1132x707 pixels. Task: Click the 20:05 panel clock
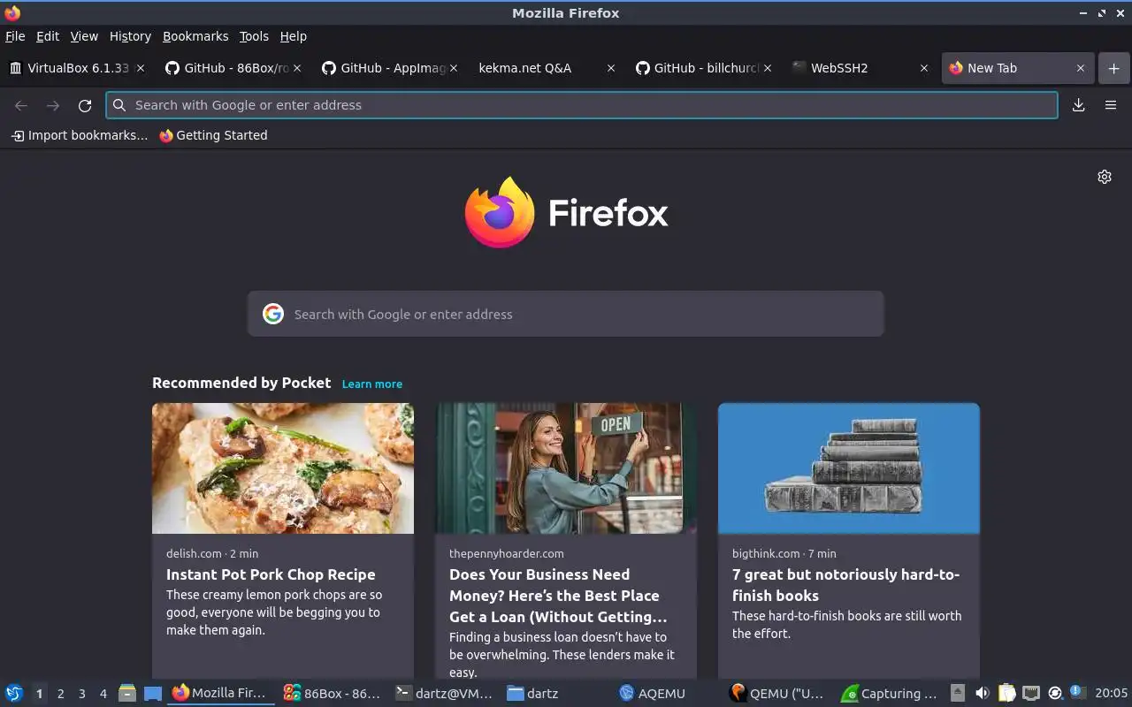coord(1111,694)
